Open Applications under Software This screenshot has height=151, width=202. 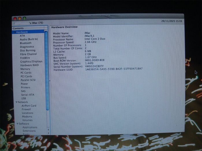click(x=30, y=127)
